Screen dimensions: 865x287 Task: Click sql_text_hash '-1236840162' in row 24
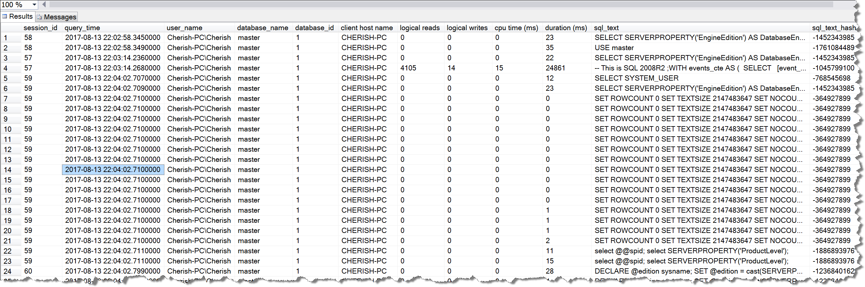coord(834,271)
